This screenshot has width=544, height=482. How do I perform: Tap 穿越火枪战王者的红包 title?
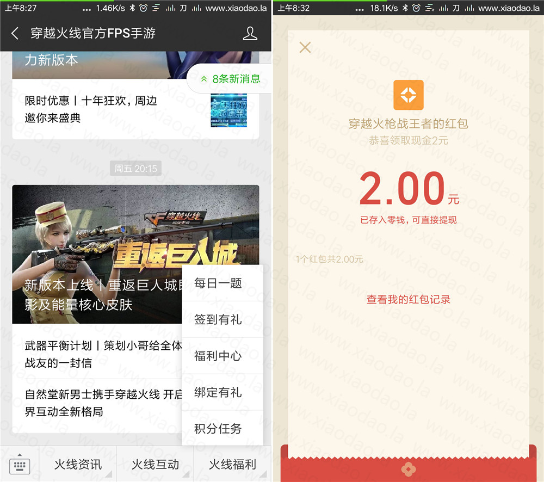409,123
